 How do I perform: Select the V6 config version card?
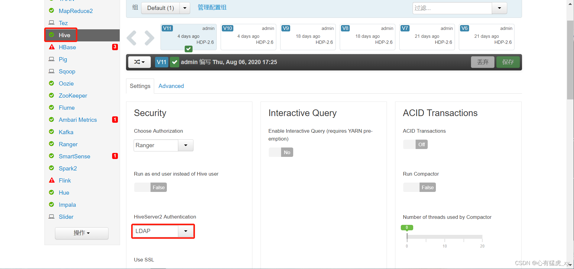coord(487,37)
